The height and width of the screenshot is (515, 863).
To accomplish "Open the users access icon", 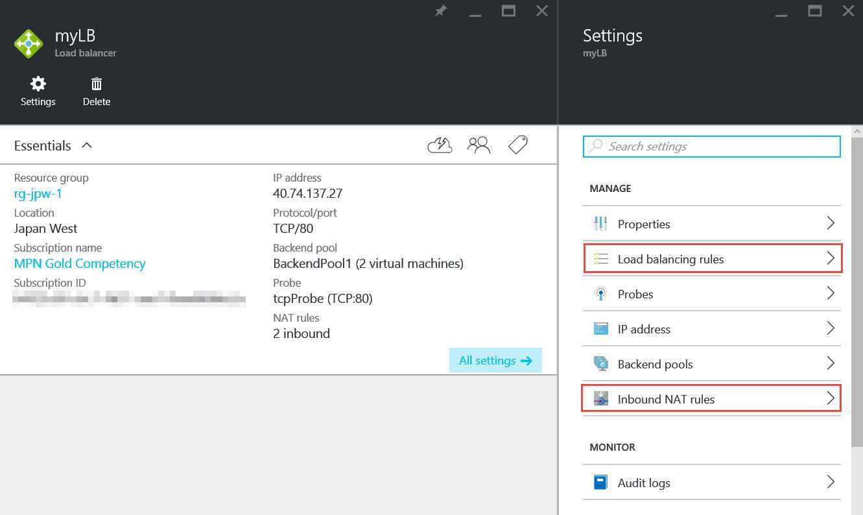I will pos(479,145).
